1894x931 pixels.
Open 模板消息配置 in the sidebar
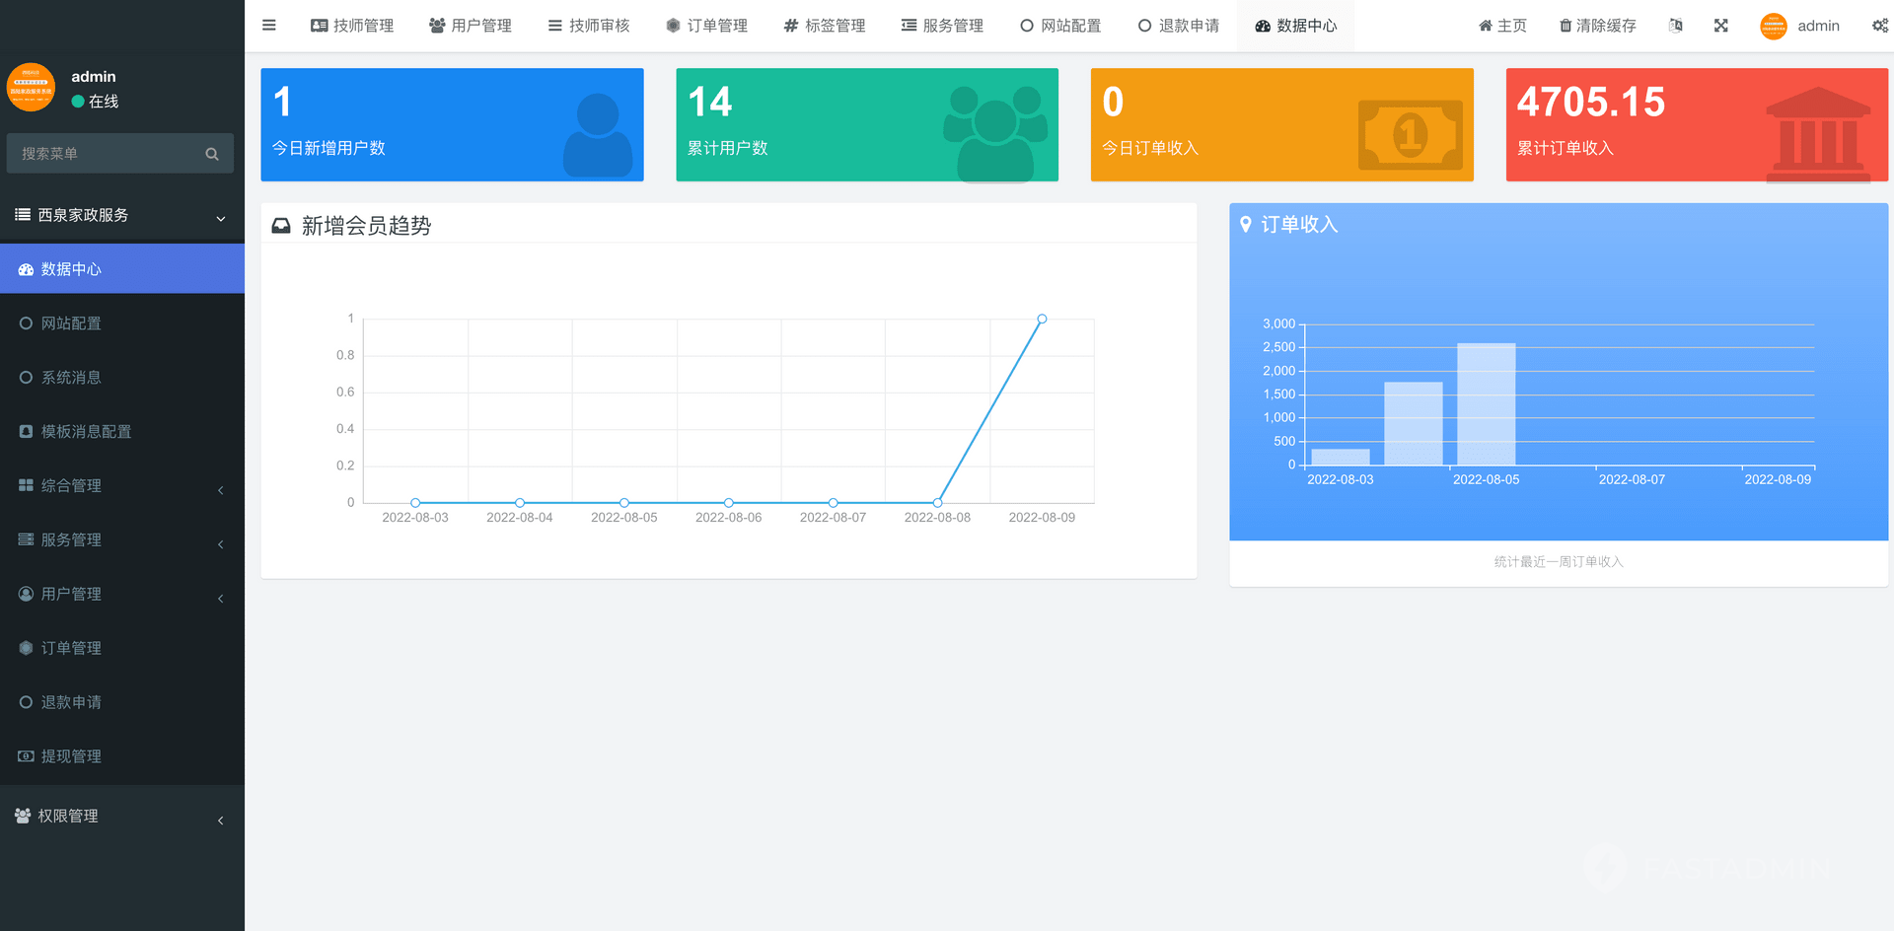tap(86, 432)
